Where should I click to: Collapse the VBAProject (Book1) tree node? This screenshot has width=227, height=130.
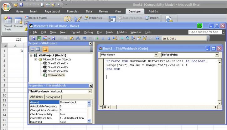(x=31, y=55)
